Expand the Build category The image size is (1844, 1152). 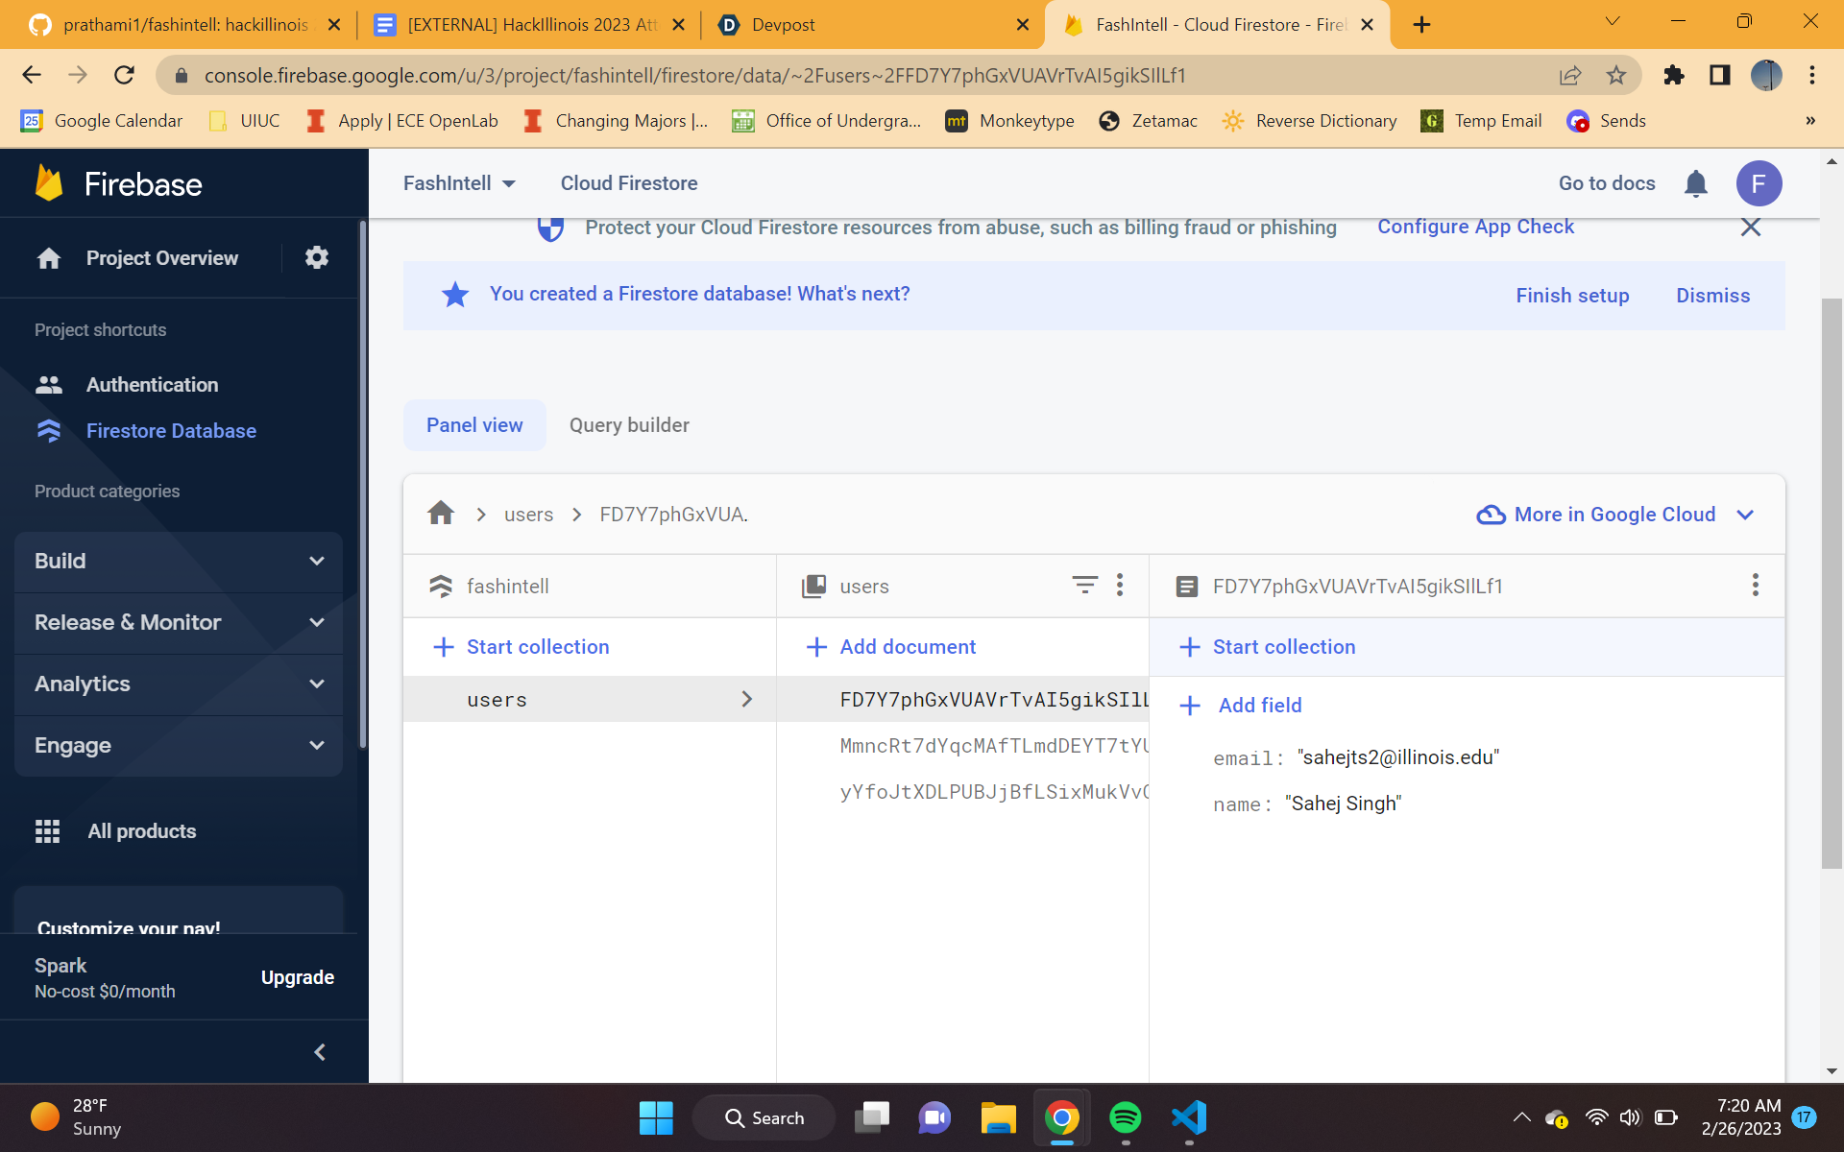point(179,561)
